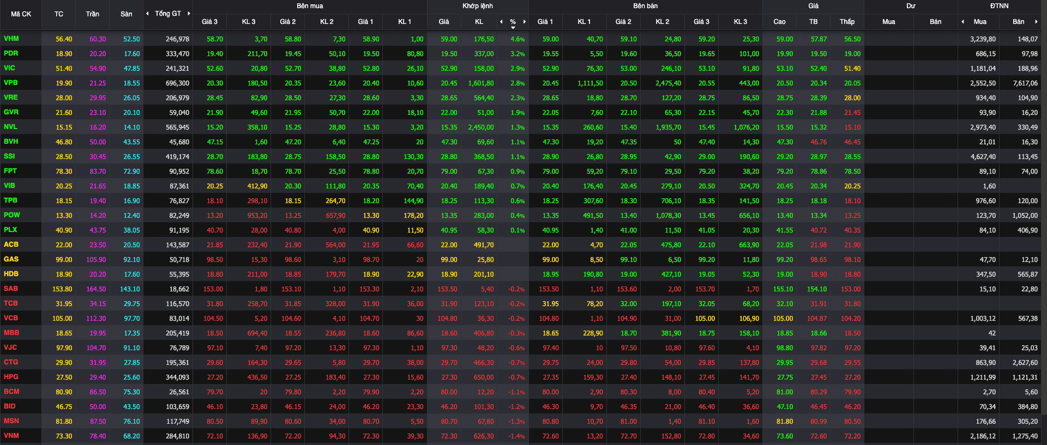
Task: Click the left arrow beside the % column header
Action: (501, 22)
